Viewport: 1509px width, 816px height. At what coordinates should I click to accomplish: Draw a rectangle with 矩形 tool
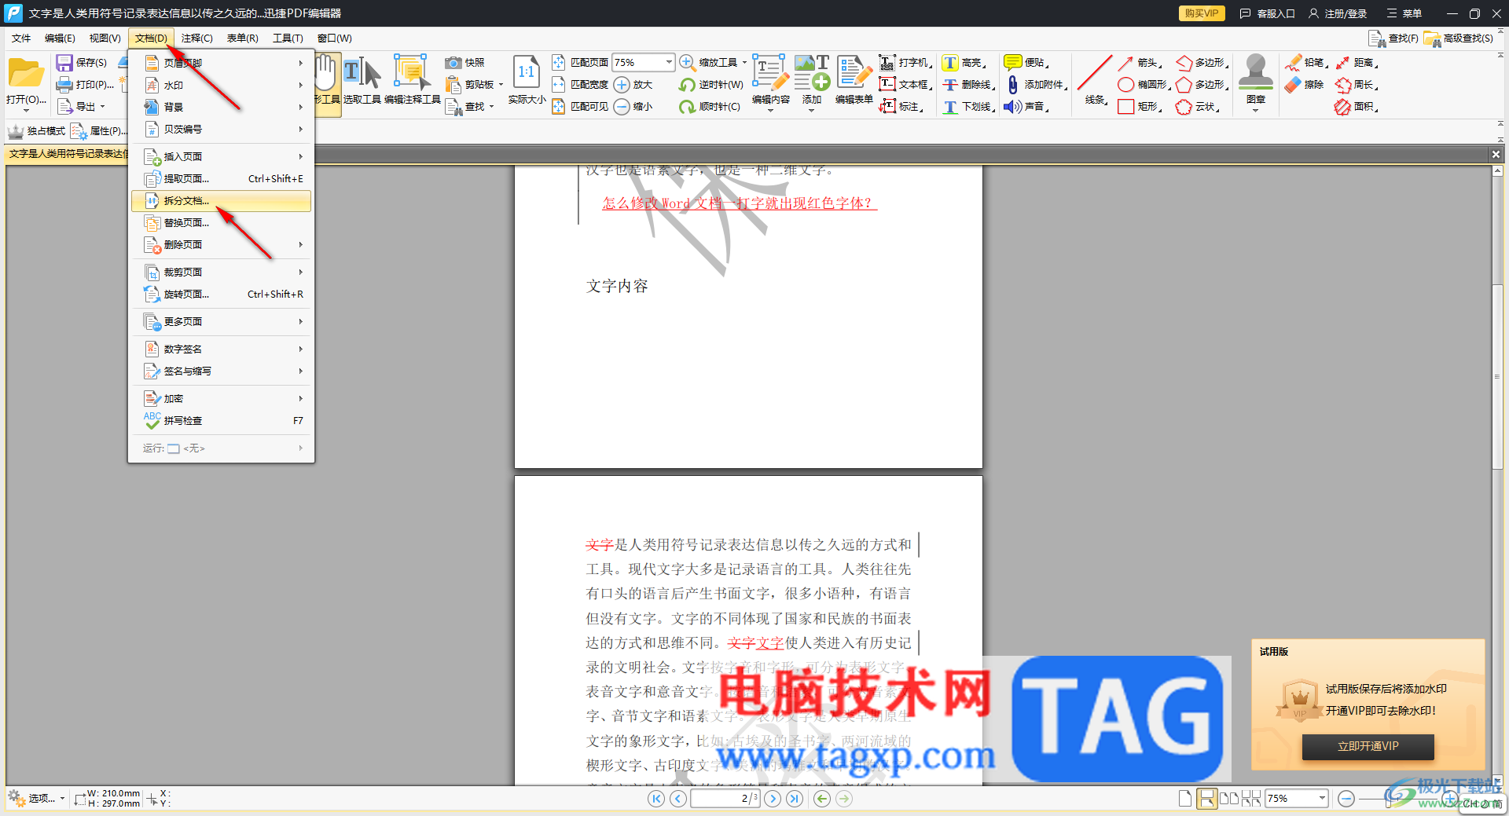1139,107
